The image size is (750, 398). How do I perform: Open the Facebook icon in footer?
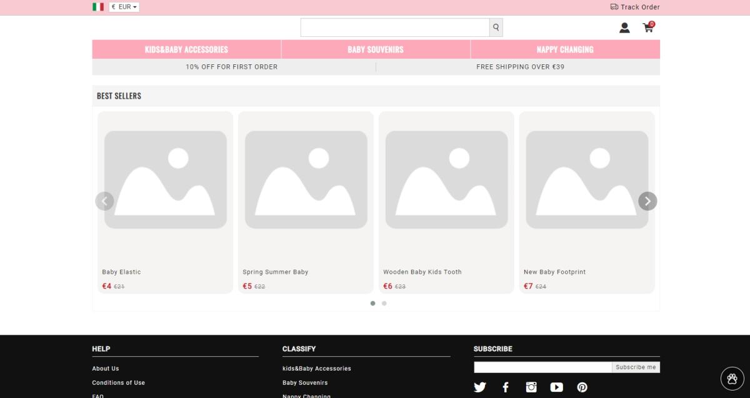tap(506, 387)
